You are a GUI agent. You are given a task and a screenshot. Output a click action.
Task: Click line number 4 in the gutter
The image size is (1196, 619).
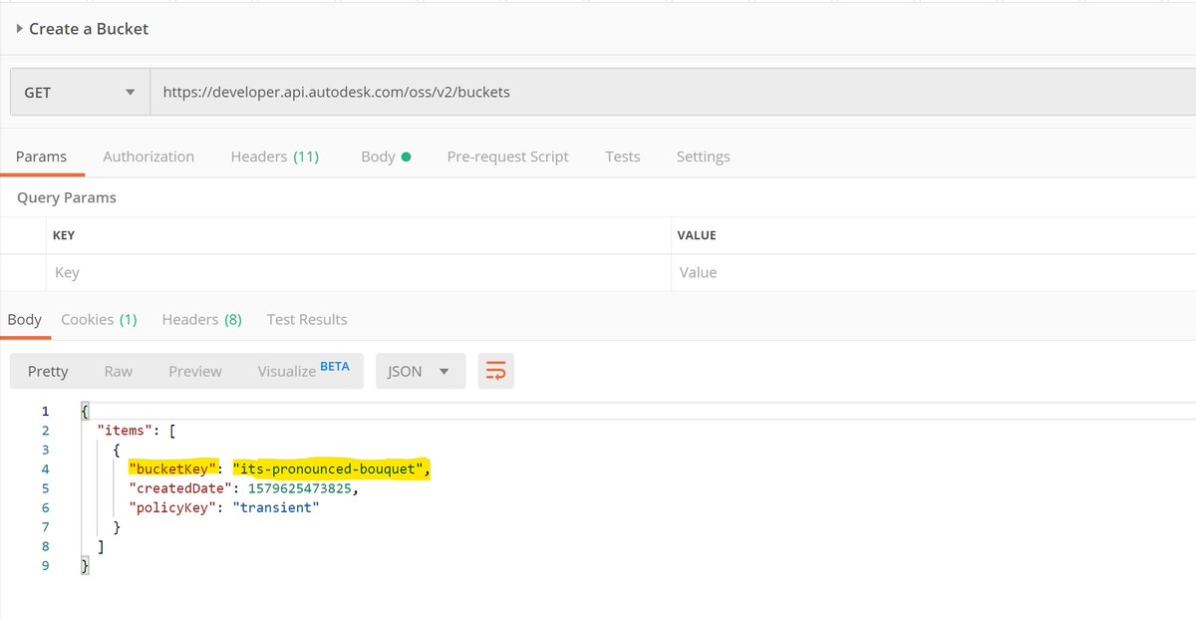click(44, 468)
